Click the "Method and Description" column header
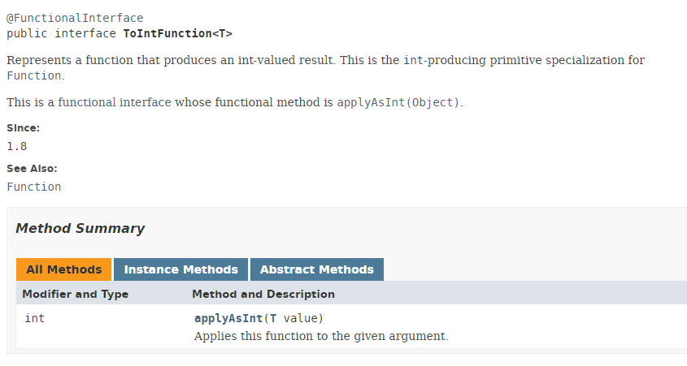The height and width of the screenshot is (366, 687). click(x=263, y=294)
